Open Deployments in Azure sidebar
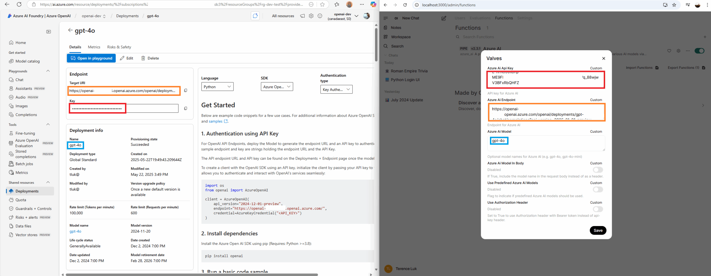The image size is (711, 276). click(x=30, y=191)
